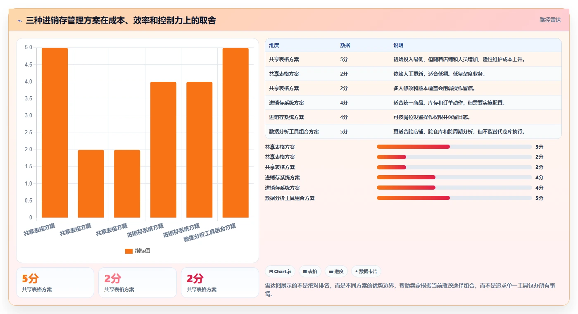The height and width of the screenshot is (314, 578).
Task: Open the dark red 2分 共享表格方案 card
Action: [220, 283]
